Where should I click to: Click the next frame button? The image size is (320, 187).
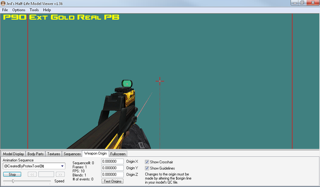(60, 175)
